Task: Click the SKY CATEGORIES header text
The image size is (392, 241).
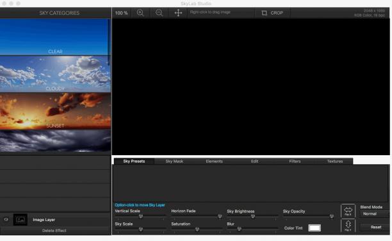Action: (x=60, y=13)
